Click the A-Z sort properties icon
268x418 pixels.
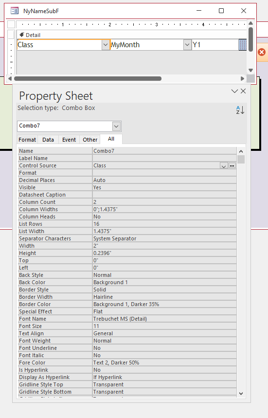point(240,110)
